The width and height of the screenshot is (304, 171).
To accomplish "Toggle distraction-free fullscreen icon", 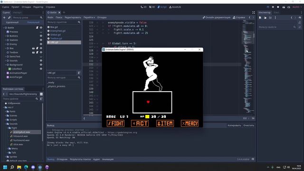I will pos(253,13).
